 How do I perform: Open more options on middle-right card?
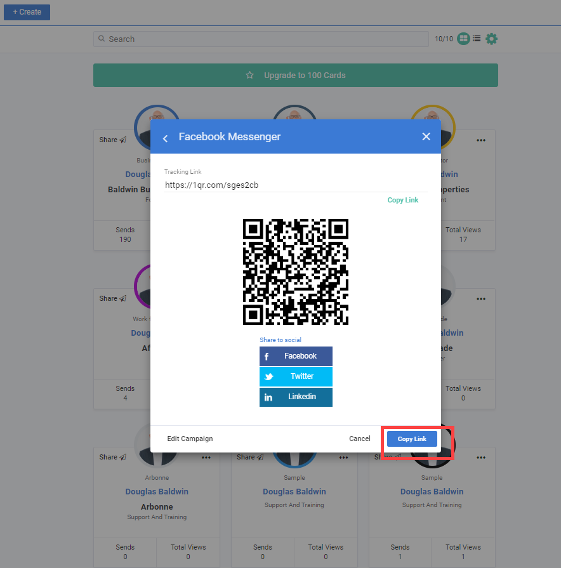tap(481, 299)
